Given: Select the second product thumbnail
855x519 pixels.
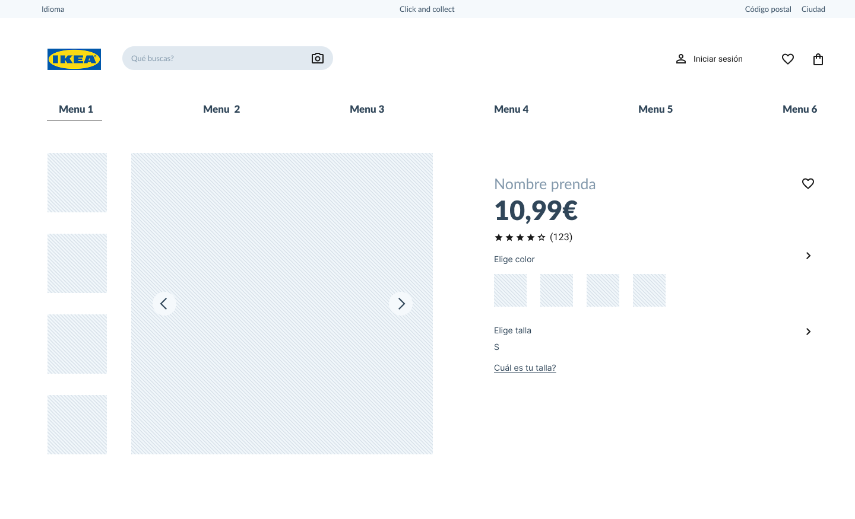Looking at the screenshot, I should tap(77, 263).
